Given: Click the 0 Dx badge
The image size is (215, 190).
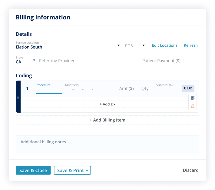Looking at the screenshot, I should [188, 88].
